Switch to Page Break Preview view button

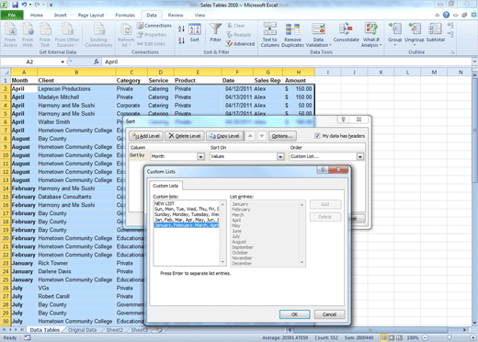[399, 337]
